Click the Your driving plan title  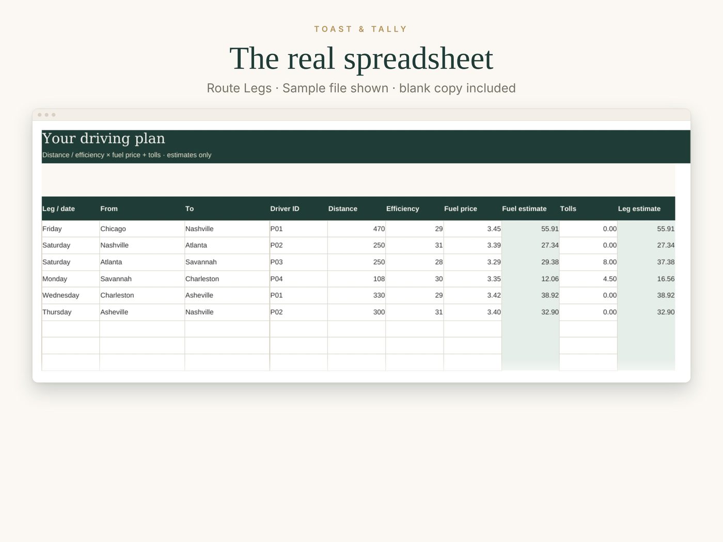pos(103,138)
